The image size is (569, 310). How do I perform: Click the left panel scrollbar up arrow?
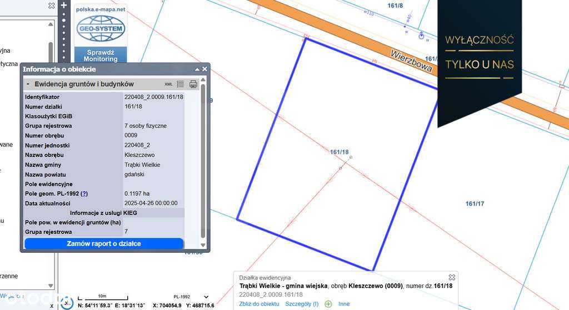(51, 24)
